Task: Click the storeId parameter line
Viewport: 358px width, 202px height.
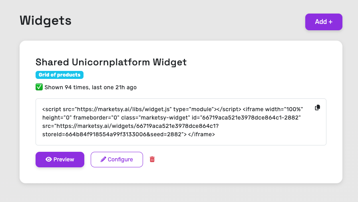Action: coord(129,134)
